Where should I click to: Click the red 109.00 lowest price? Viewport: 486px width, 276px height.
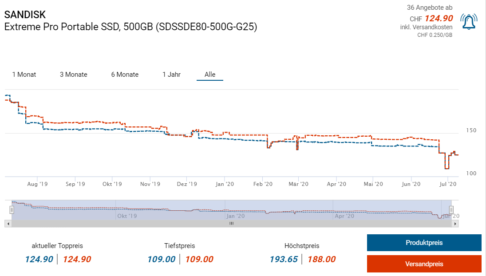click(x=199, y=259)
